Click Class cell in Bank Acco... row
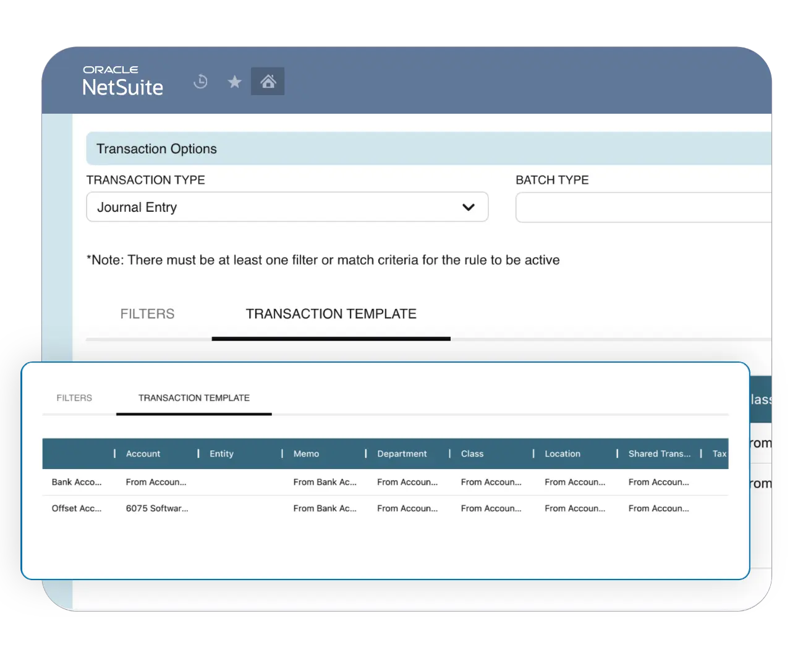 click(491, 482)
